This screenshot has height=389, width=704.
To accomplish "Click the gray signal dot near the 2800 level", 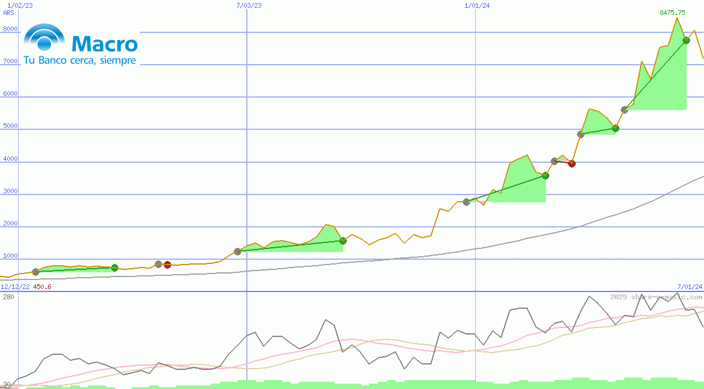I will point(467,202).
